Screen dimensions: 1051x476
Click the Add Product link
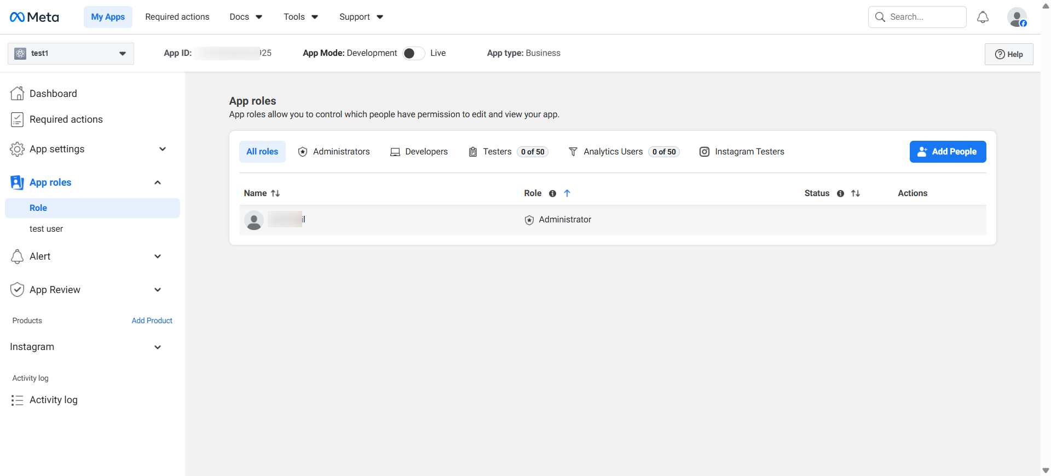point(152,320)
